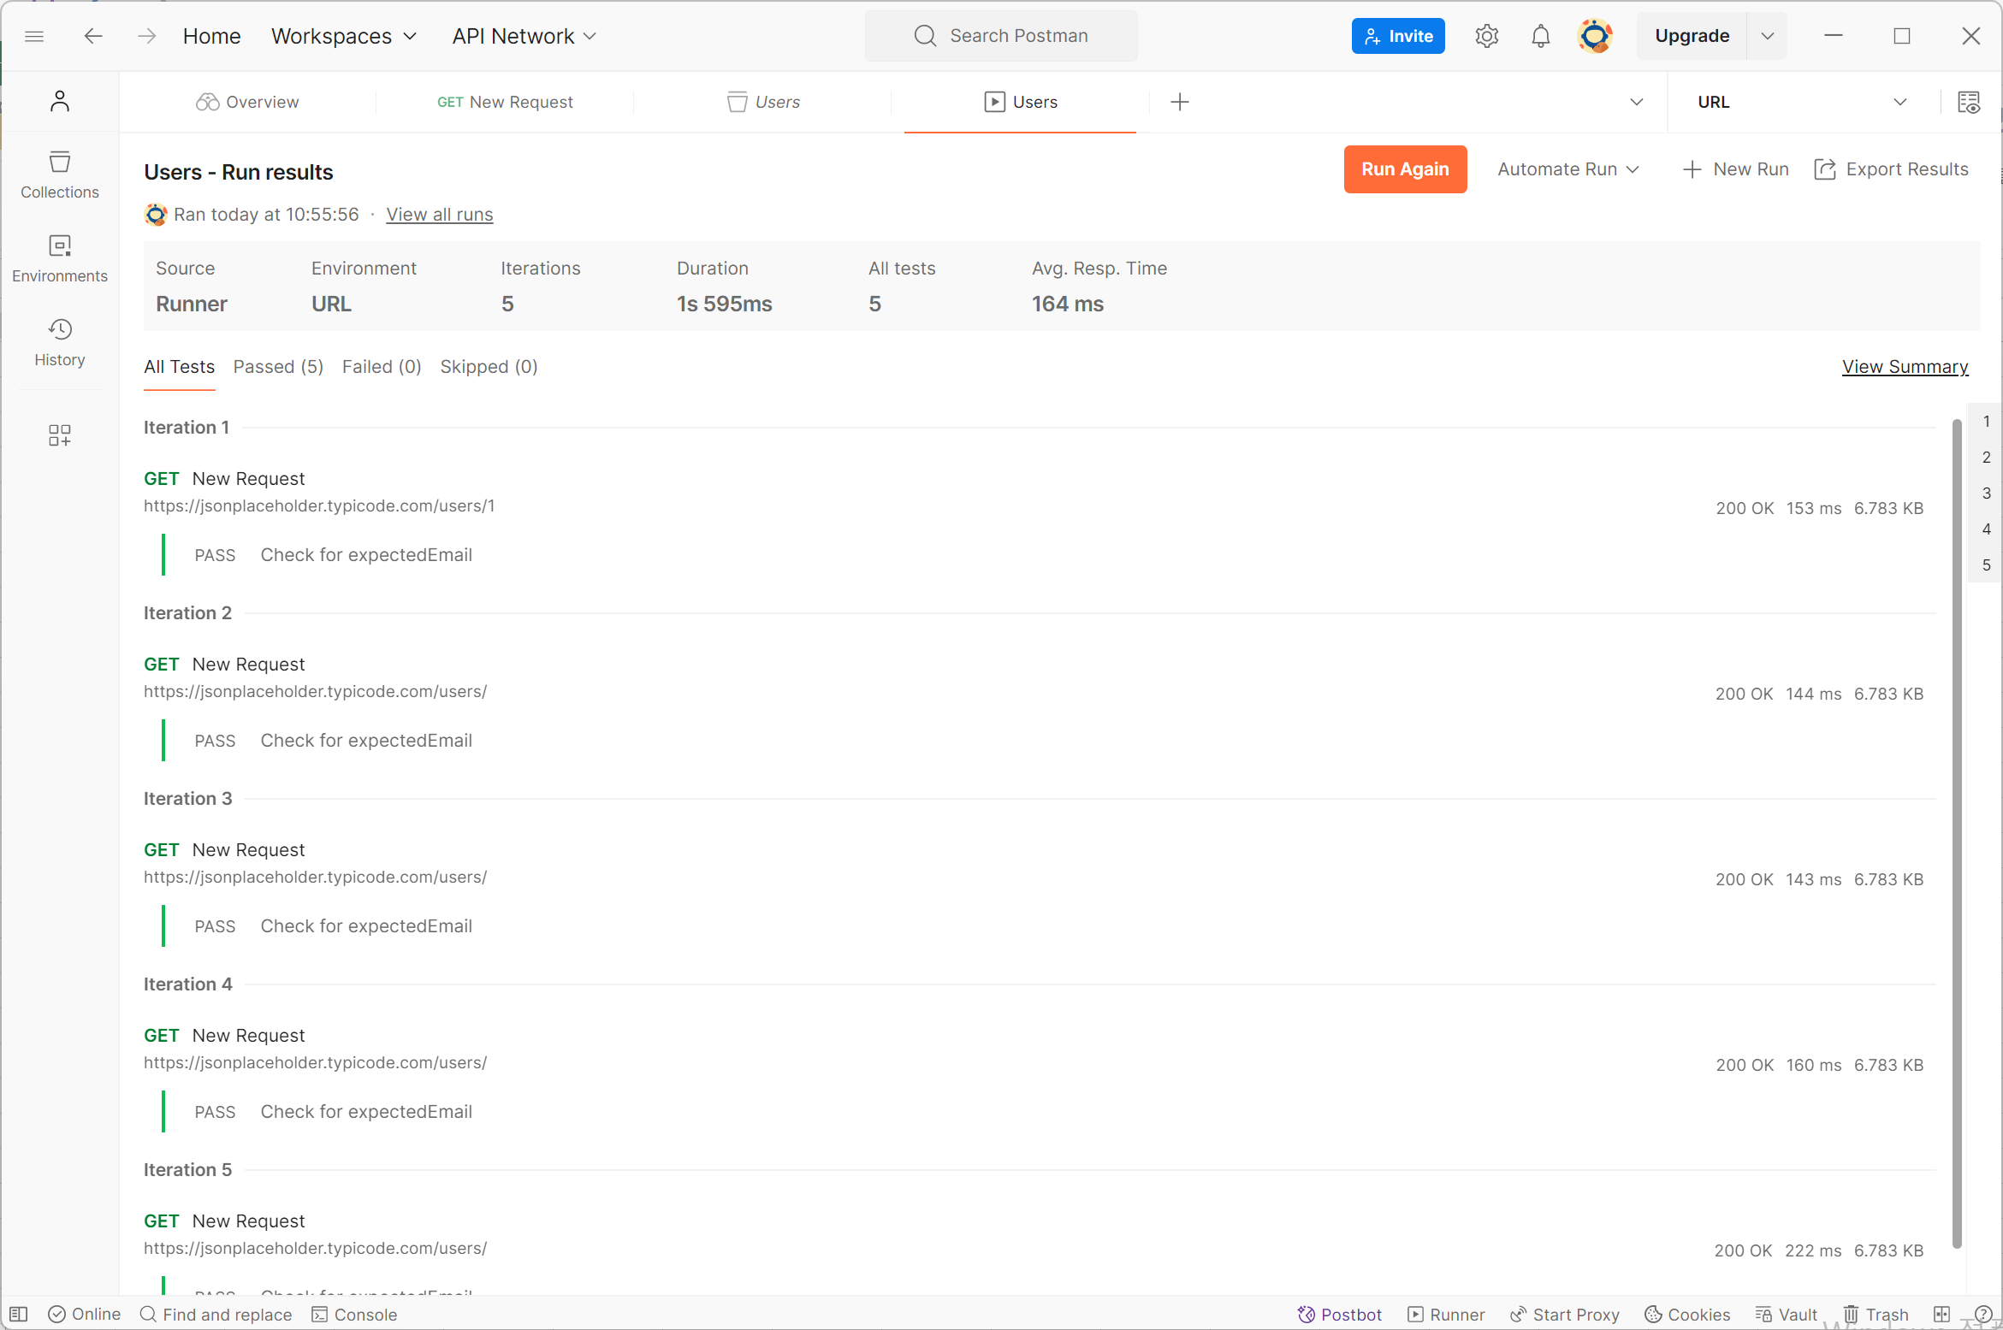Open the History sidebar panel
This screenshot has width=2003, height=1330.
click(x=59, y=342)
